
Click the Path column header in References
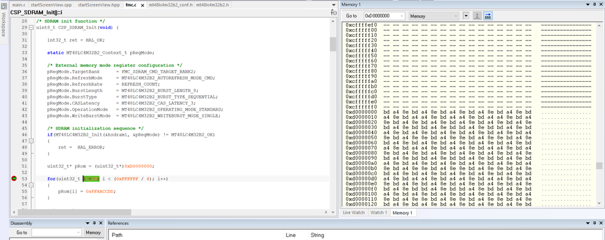coord(117,235)
